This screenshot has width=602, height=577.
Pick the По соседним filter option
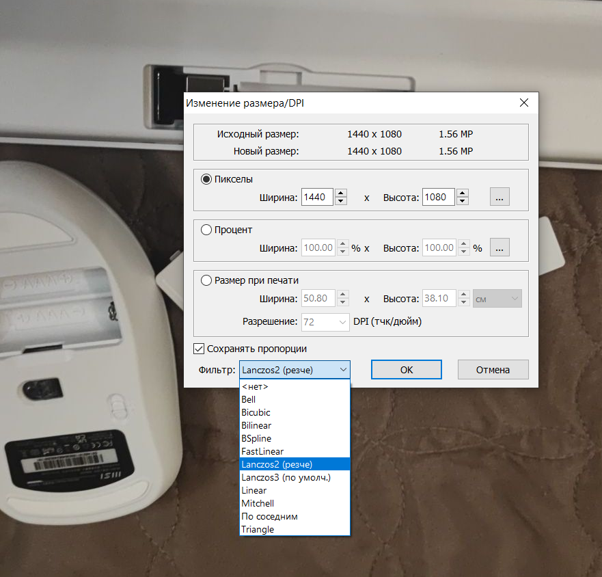(x=295, y=516)
